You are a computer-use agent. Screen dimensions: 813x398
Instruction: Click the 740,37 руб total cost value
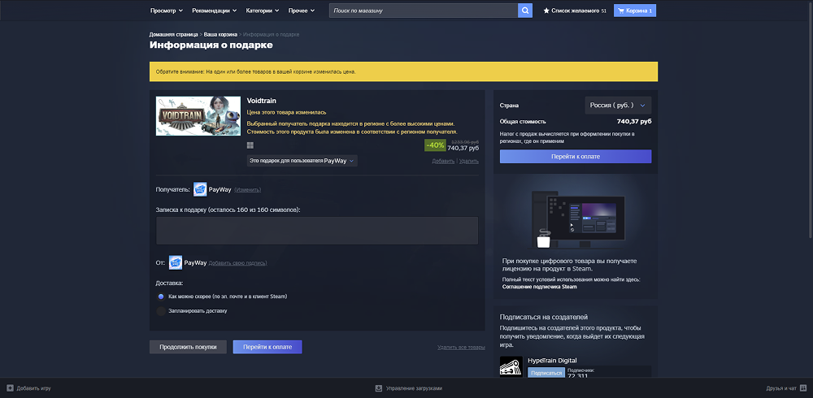click(634, 121)
